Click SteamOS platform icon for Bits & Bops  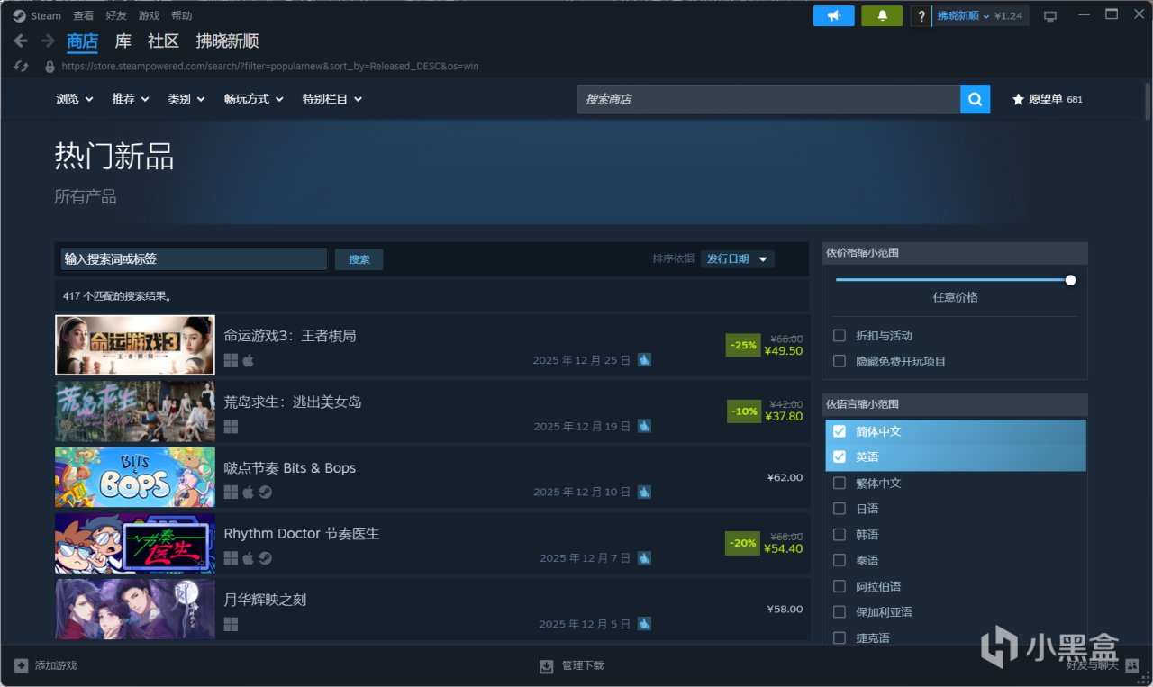pos(265,492)
